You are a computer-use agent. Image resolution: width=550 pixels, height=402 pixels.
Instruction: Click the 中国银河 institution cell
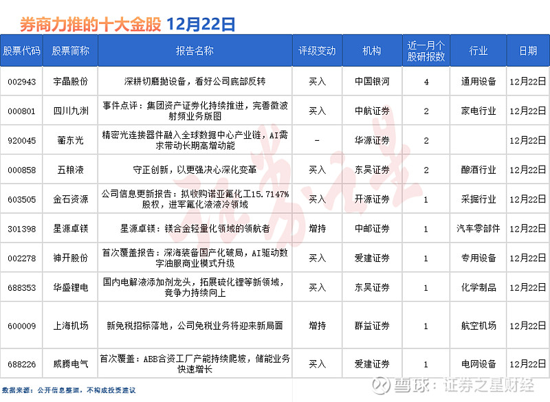(x=371, y=80)
